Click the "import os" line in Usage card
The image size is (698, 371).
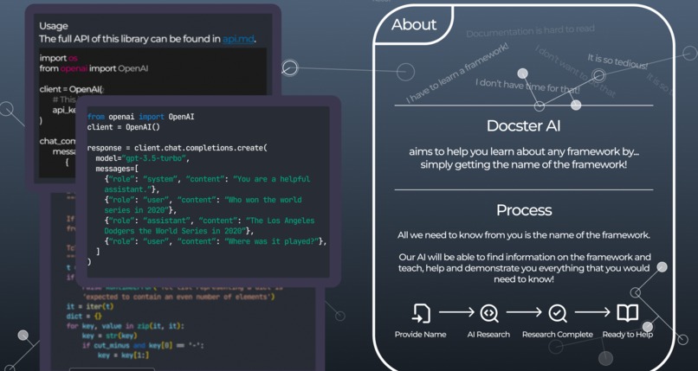point(58,58)
